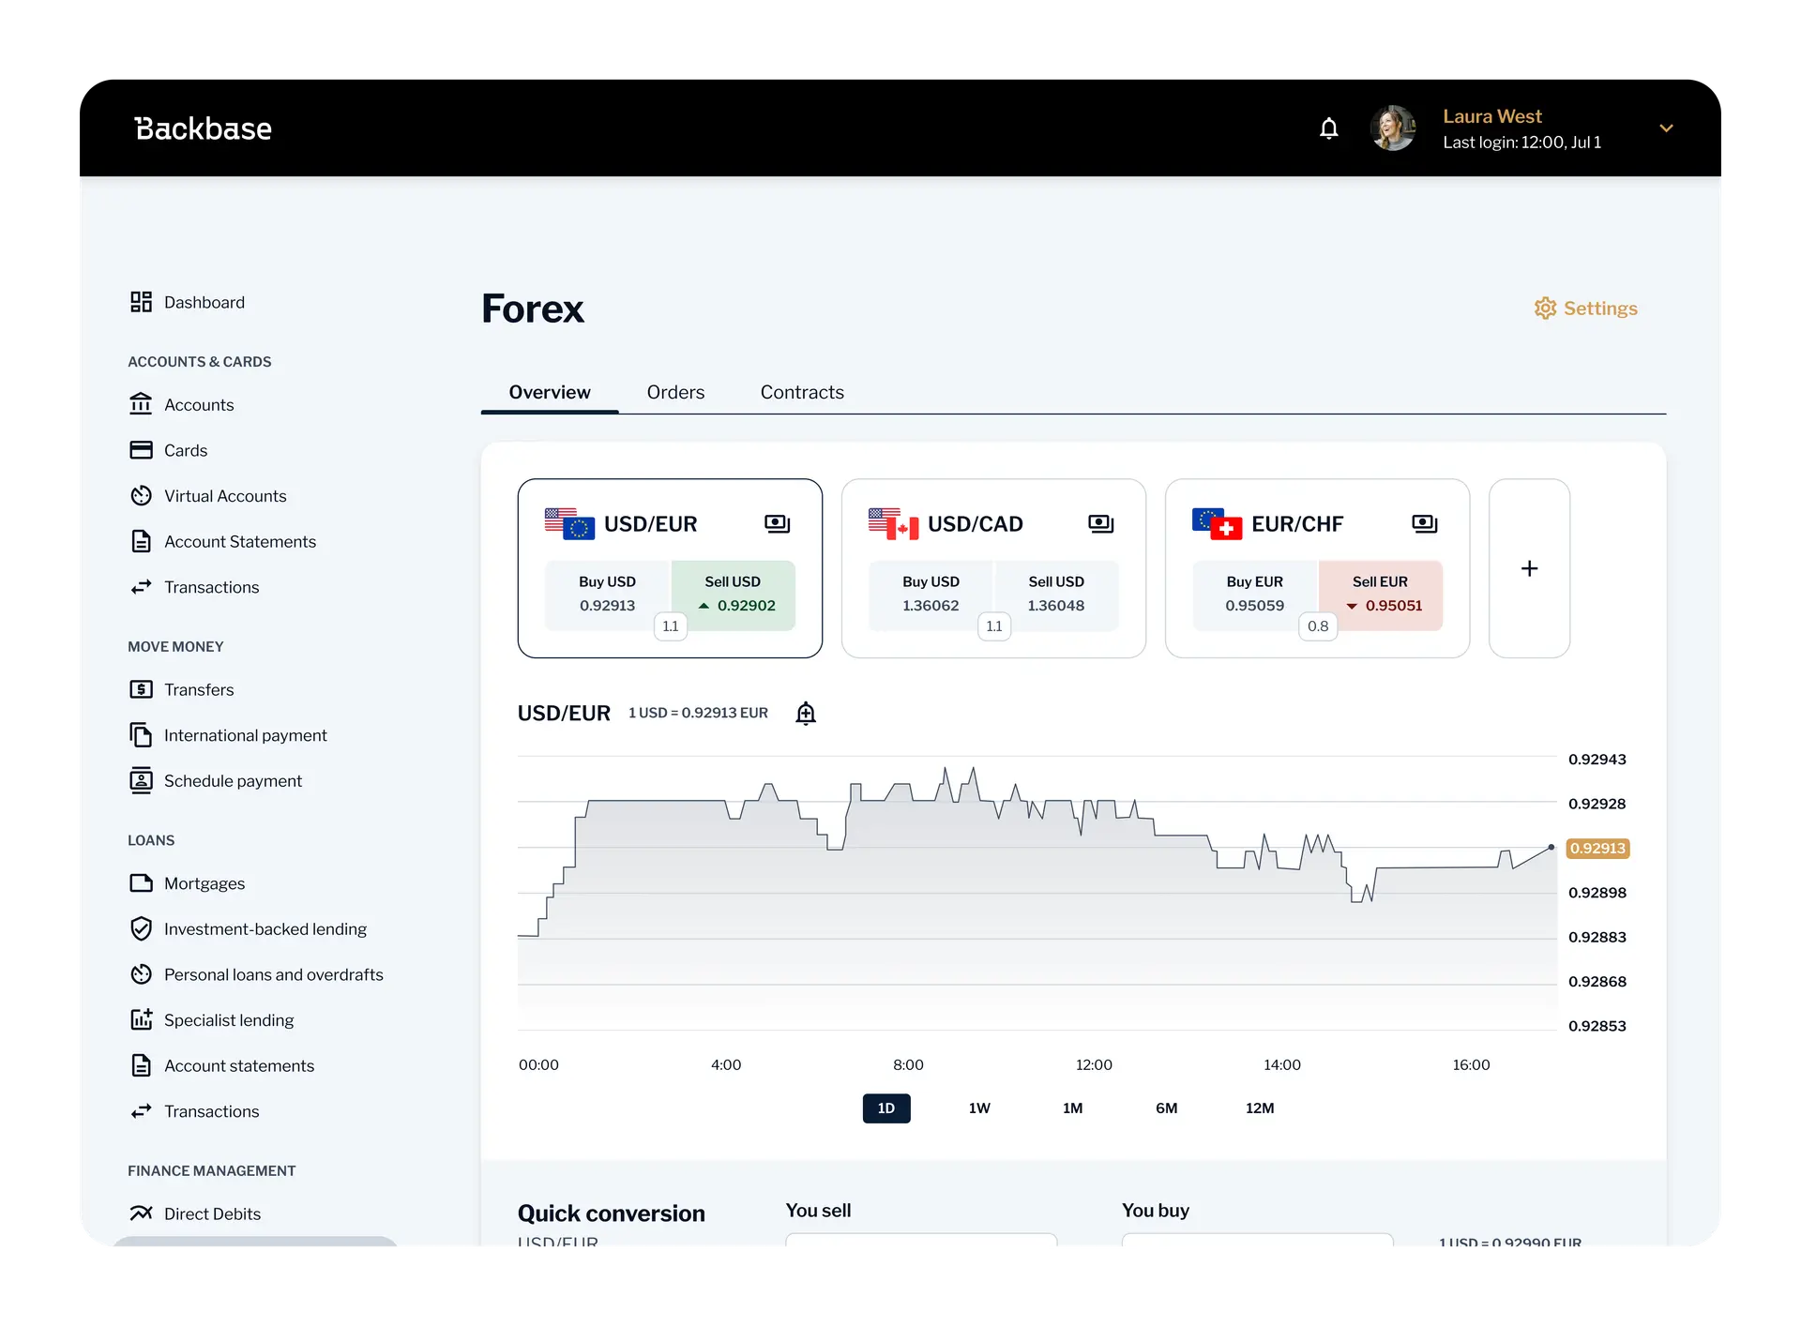
Task: Switch to the Contracts tab
Action: click(802, 392)
